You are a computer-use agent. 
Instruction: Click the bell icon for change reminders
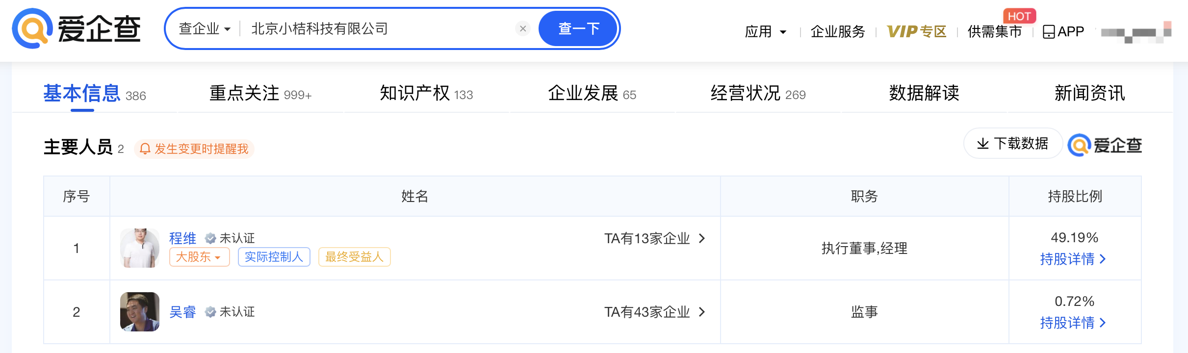(x=145, y=149)
